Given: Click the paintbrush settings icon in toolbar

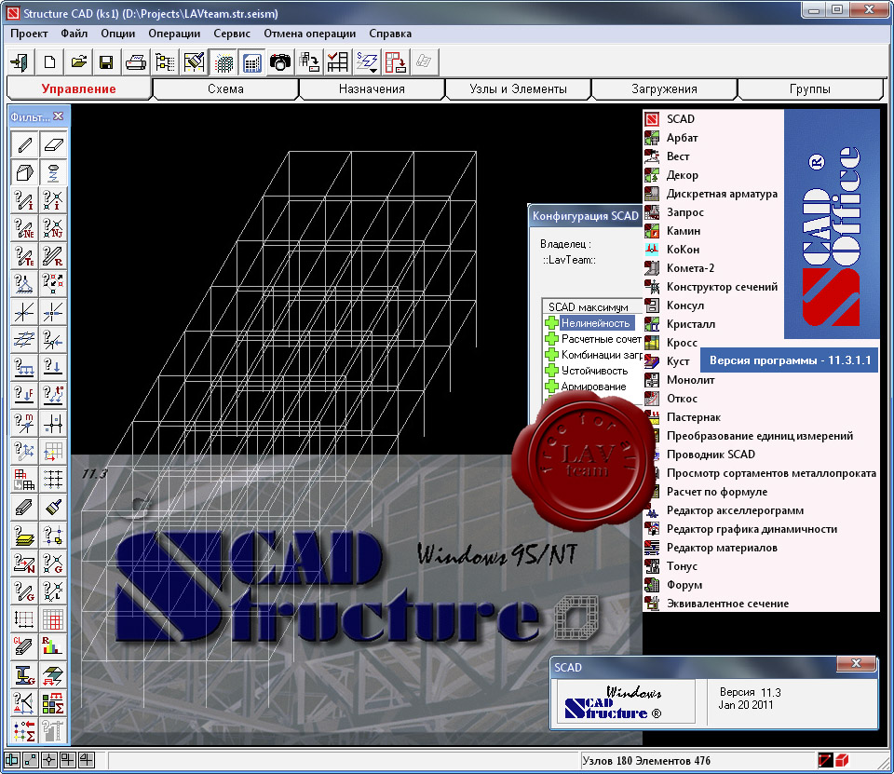Looking at the screenshot, I should 194,61.
